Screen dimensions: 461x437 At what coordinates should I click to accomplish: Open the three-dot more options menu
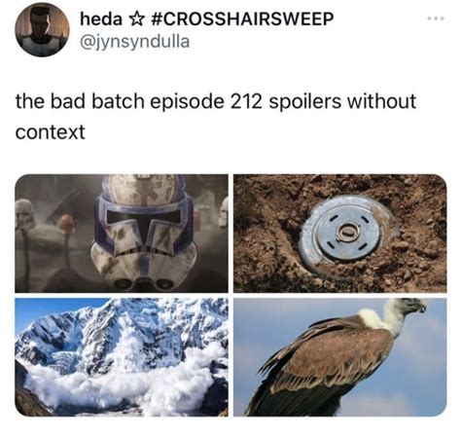(x=436, y=18)
